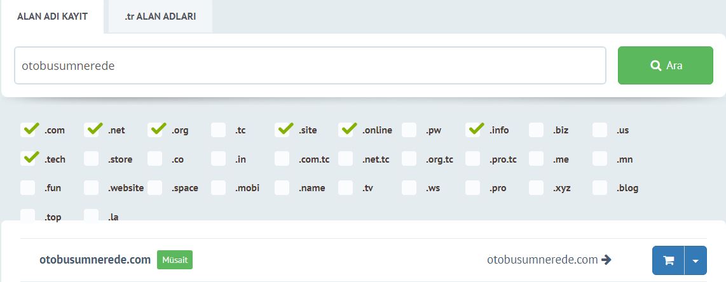Uncheck the .tech extension checkbox
Image resolution: width=726 pixels, height=282 pixels.
pos(28,159)
